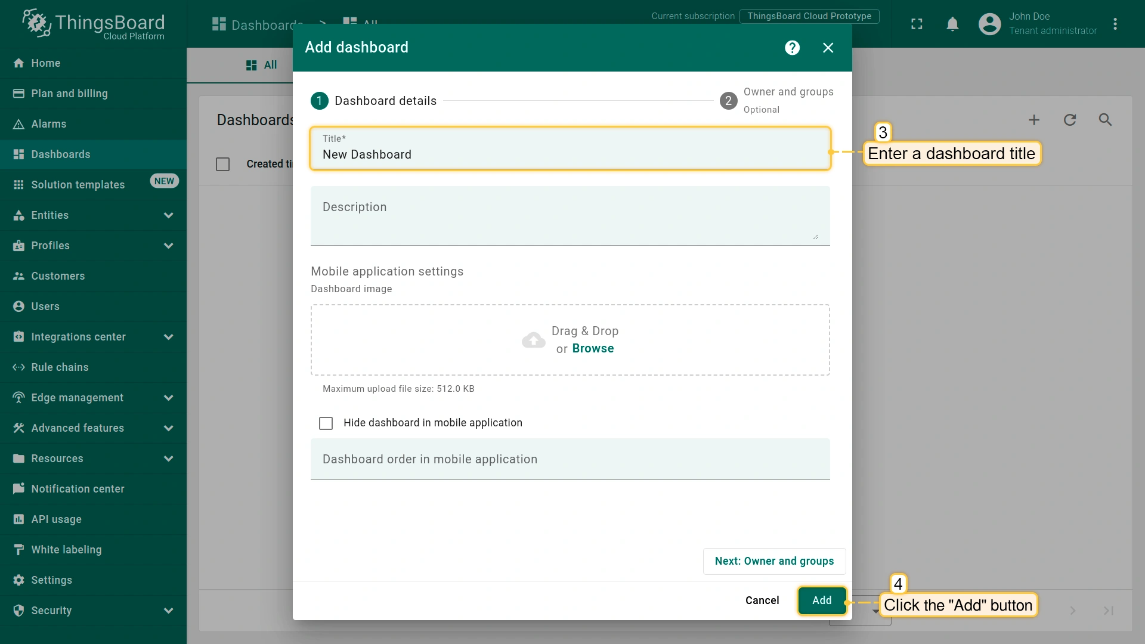Open Rule chains in the sidebar
This screenshot has width=1145, height=644.
(x=60, y=367)
